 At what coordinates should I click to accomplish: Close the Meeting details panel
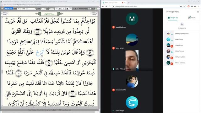coord(198,12)
